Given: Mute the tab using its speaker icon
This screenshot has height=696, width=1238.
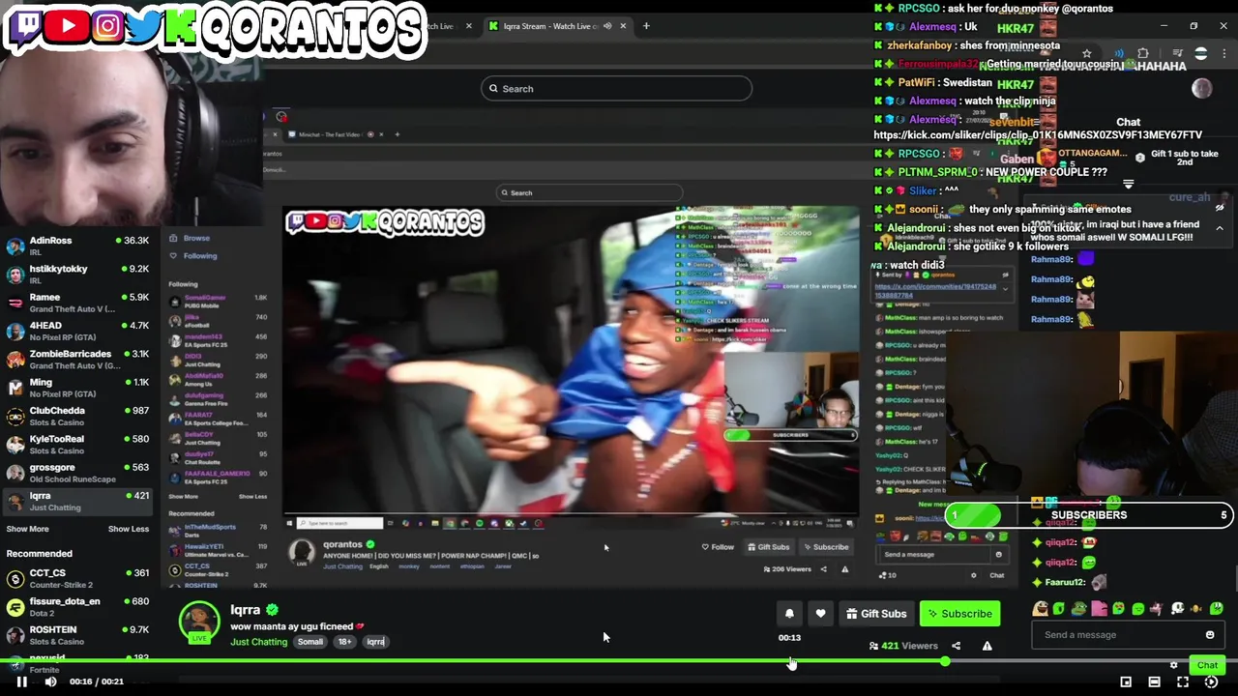Looking at the screenshot, I should click(x=607, y=26).
